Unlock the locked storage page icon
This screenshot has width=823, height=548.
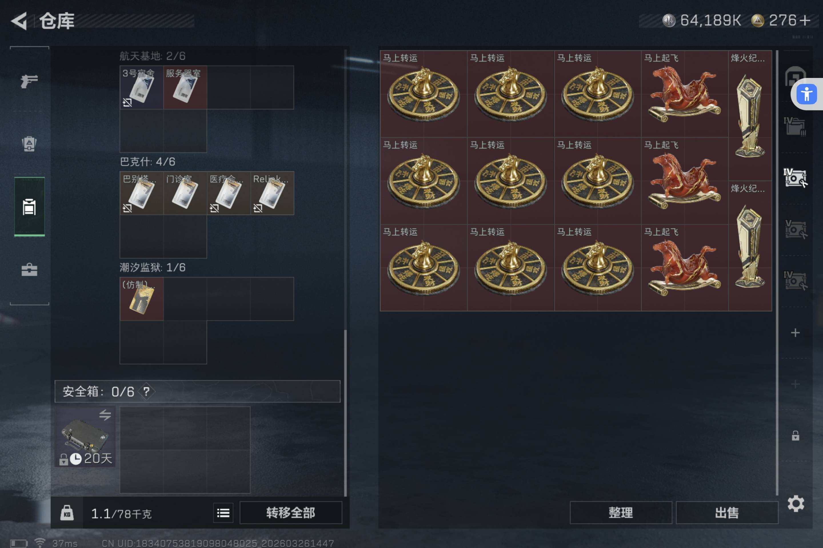click(x=795, y=436)
